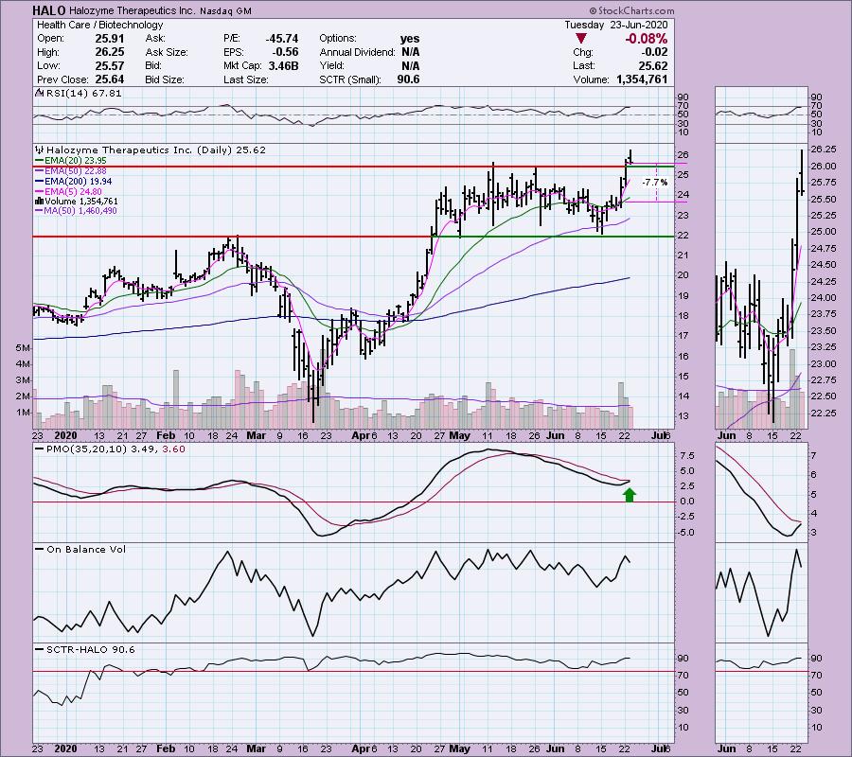Click the On Balance Vol panel label
Image resolution: width=852 pixels, height=757 pixels.
(x=86, y=550)
